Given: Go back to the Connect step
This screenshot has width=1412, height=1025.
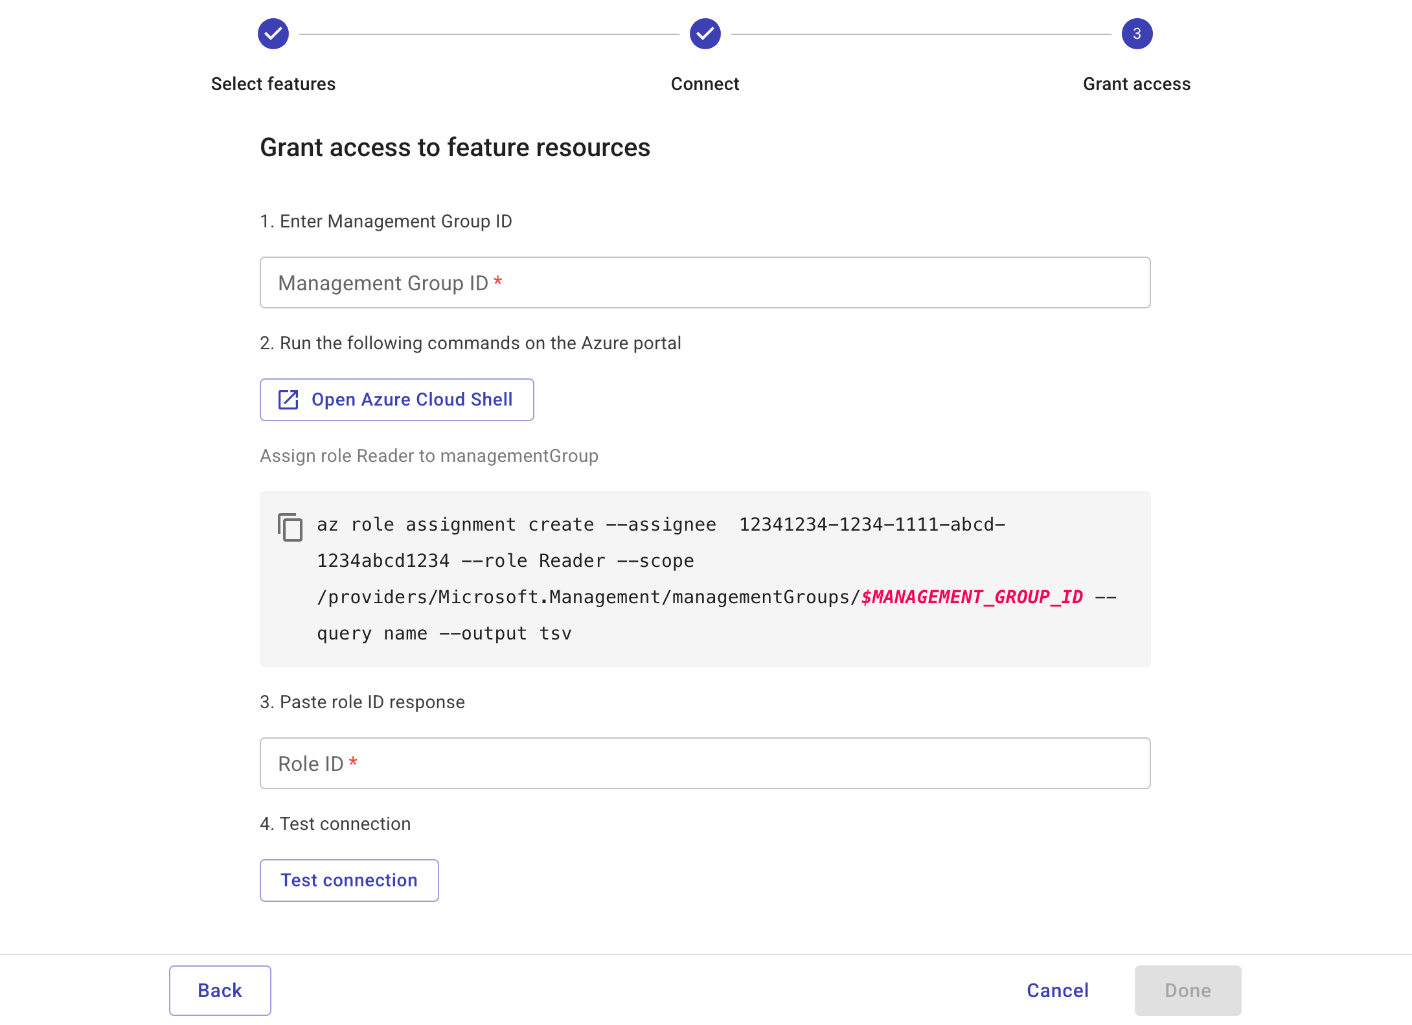Looking at the screenshot, I should 220,990.
